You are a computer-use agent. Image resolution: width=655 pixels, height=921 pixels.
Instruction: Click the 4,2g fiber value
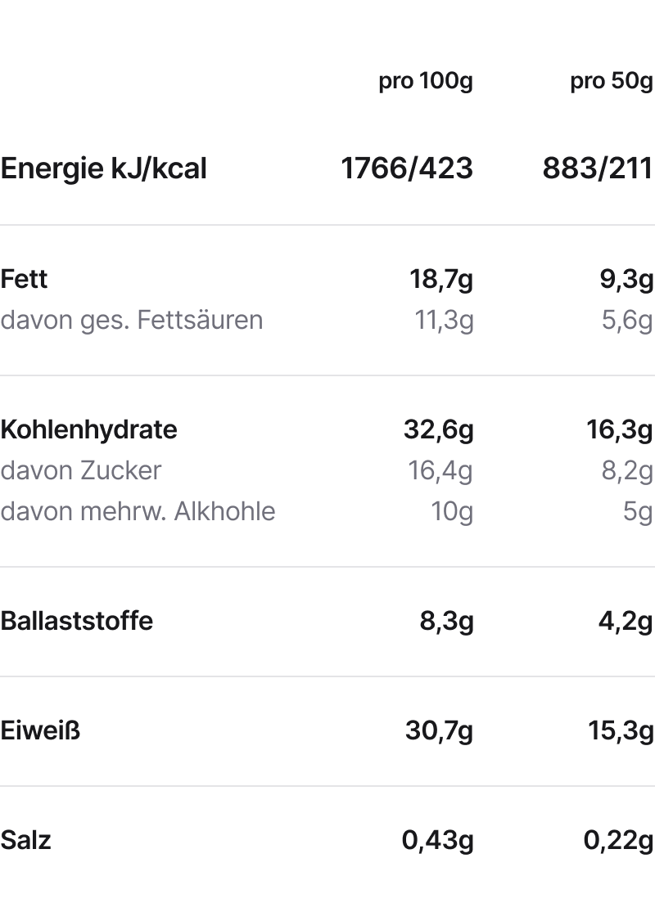point(626,622)
